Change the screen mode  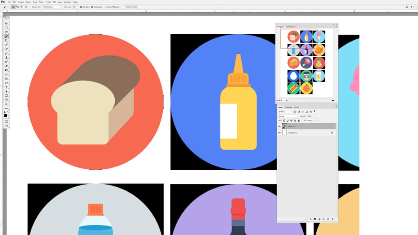[7, 126]
